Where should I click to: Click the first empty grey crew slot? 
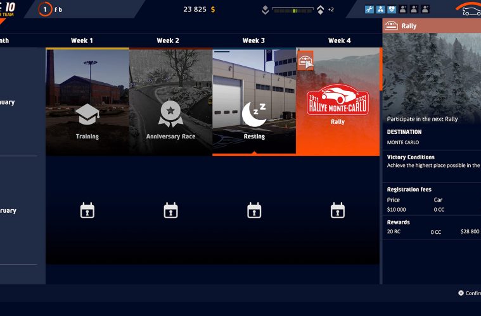tap(403, 9)
